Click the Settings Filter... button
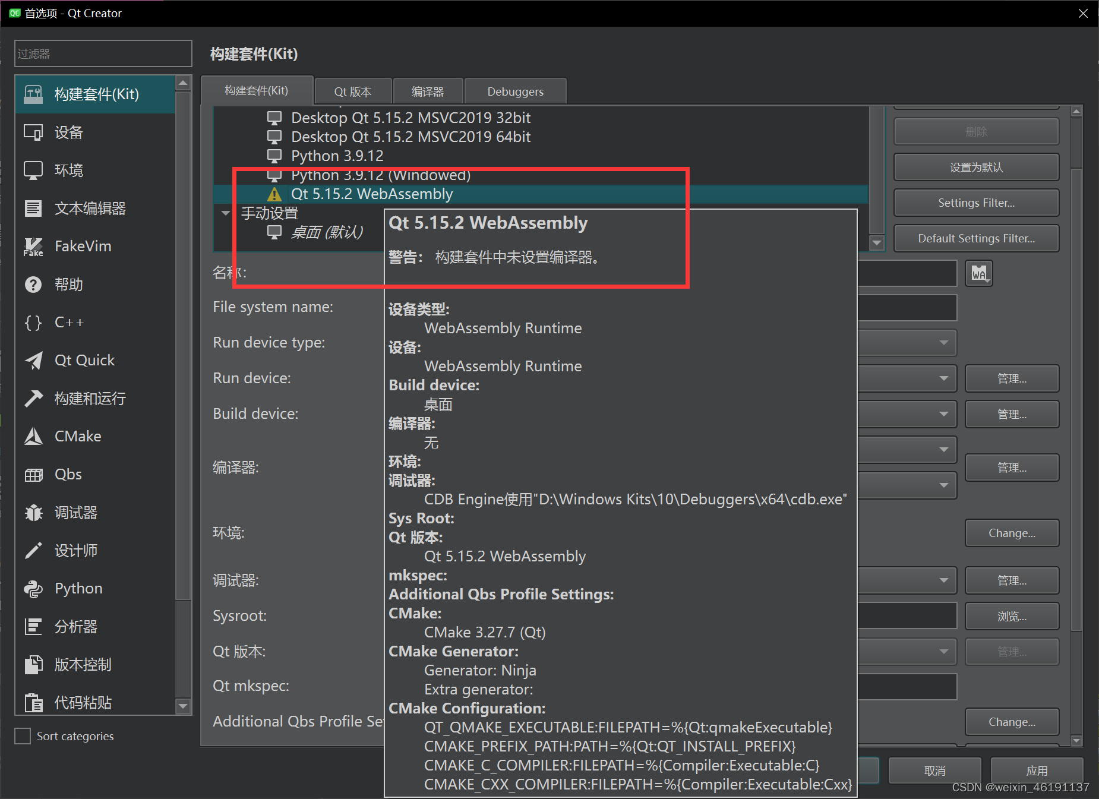Screen dimensions: 1099x799 pyautogui.click(x=976, y=203)
